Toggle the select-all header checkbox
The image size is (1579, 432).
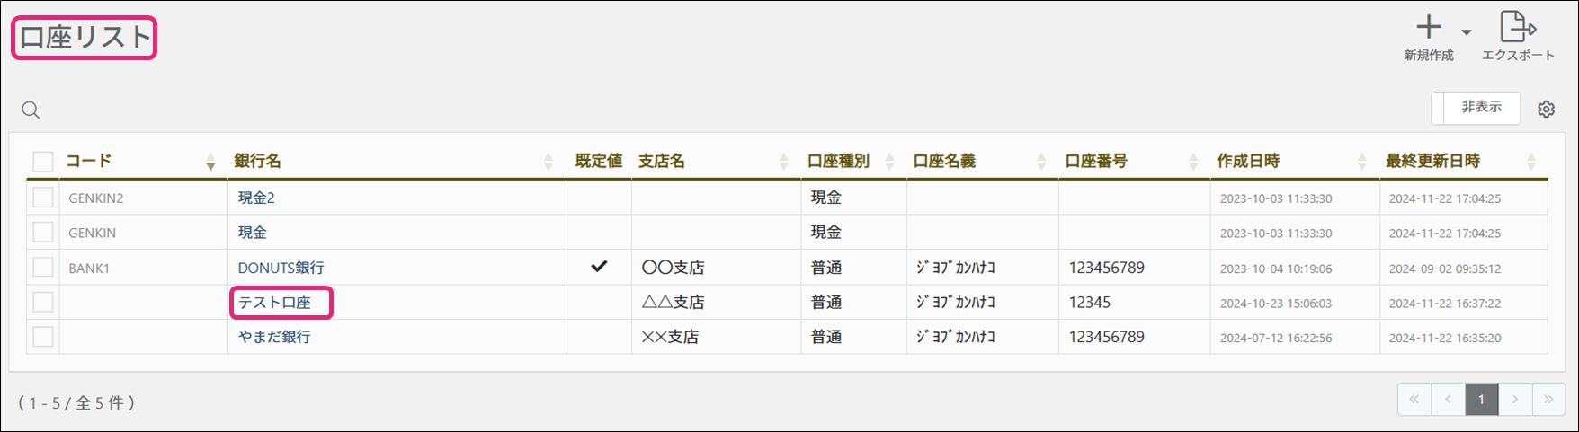(x=43, y=162)
